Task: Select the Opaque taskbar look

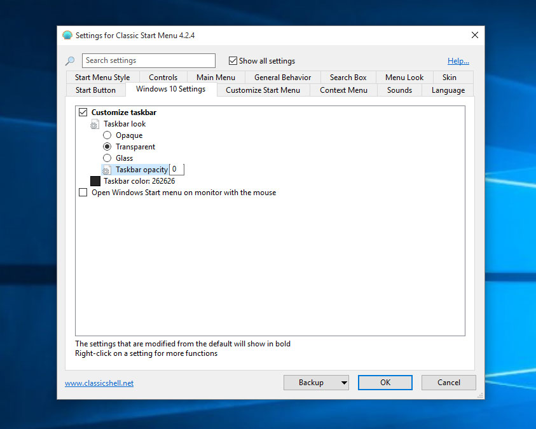Action: point(107,135)
